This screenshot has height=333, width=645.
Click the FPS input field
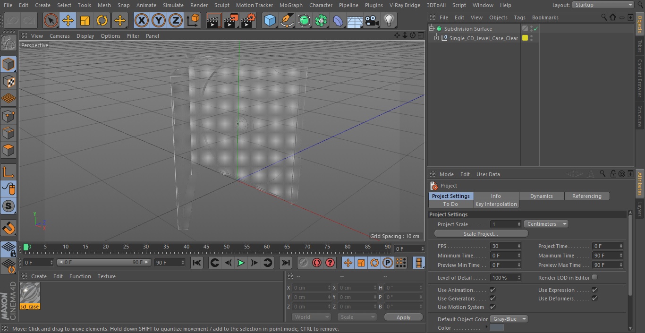click(x=506, y=246)
